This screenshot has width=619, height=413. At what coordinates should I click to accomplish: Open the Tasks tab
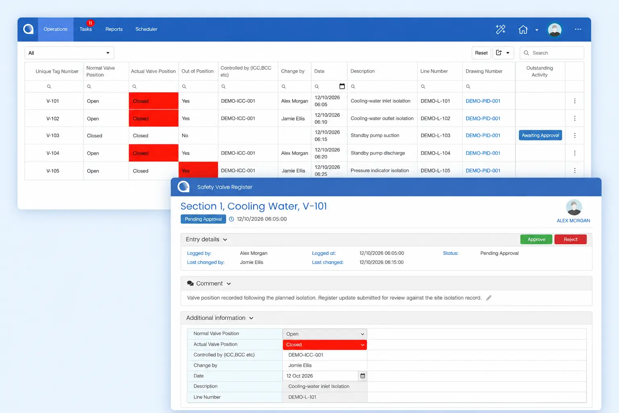click(85, 29)
